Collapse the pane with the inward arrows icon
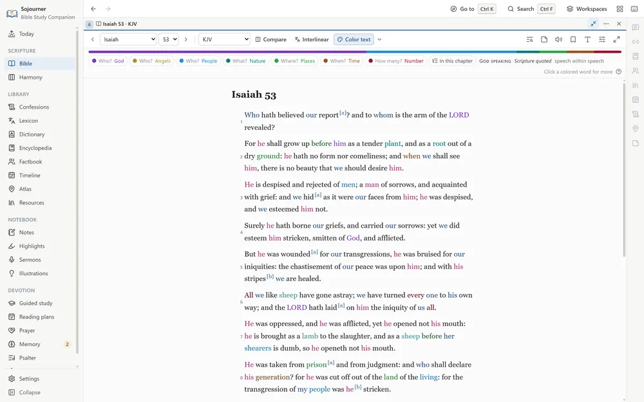The height and width of the screenshot is (402, 644). tap(593, 24)
